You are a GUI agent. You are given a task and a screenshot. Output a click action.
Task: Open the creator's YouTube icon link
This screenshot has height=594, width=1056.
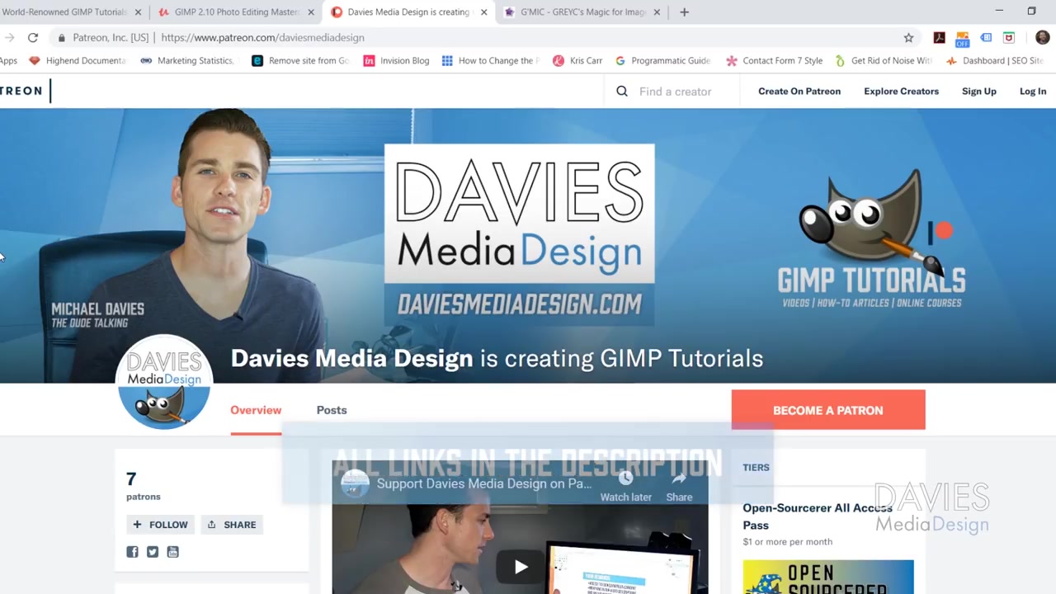[172, 551]
